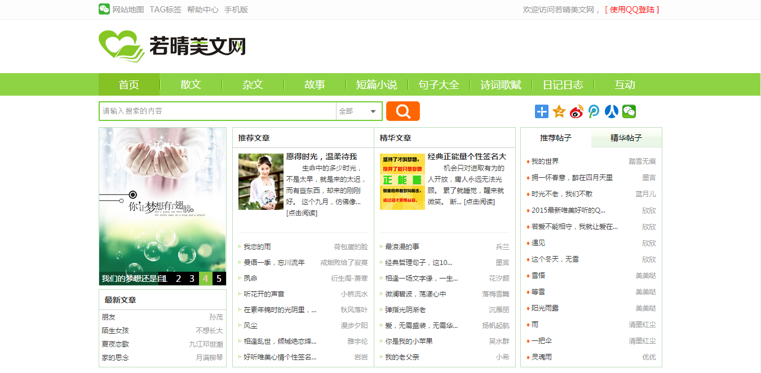Viewport: 761px width, 373px height.
Task: Share via the Sina Weibo icon
Action: (x=577, y=111)
